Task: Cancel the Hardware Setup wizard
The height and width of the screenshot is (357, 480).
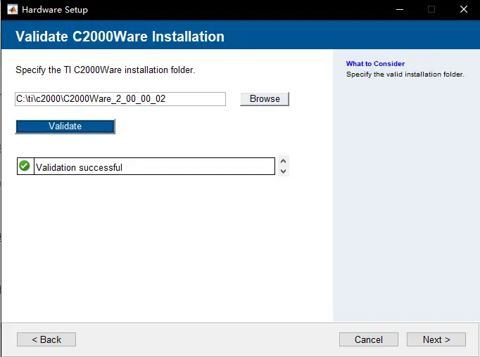Action: (369, 339)
